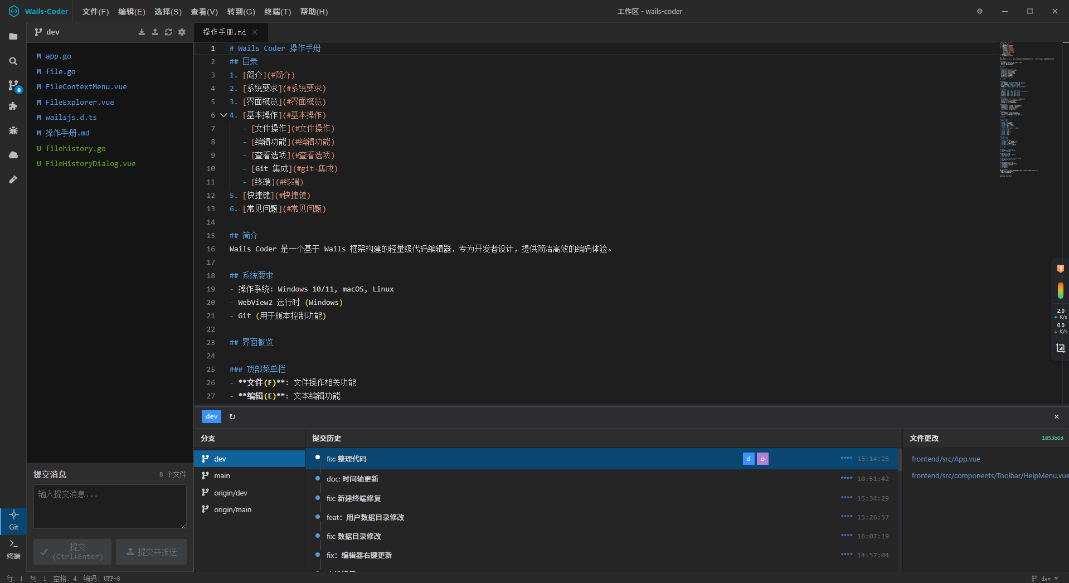This screenshot has width=1069, height=583.
Task: Click the blue dev branch badge
Action: [x=211, y=416]
